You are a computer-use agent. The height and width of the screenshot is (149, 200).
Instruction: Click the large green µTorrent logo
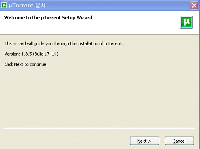click(x=186, y=22)
